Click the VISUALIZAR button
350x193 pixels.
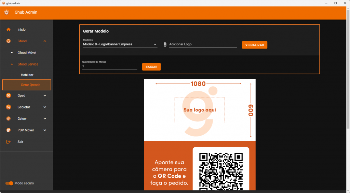254,45
